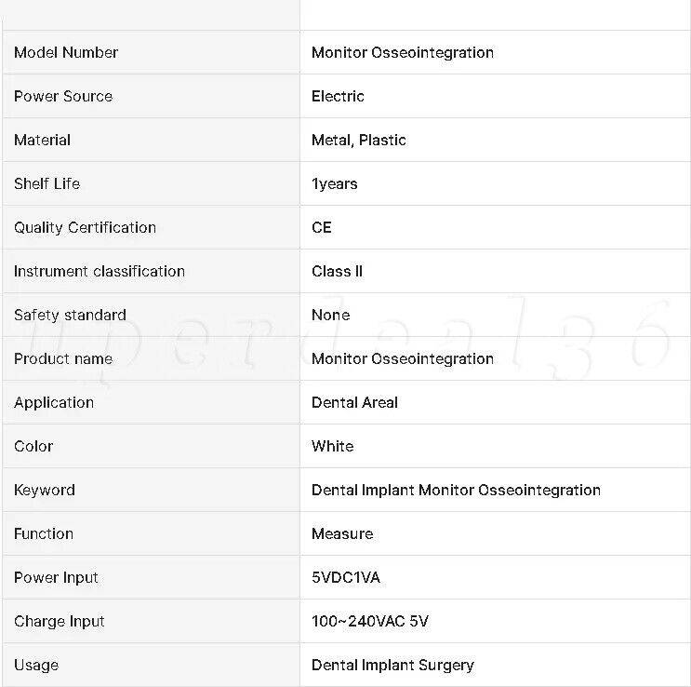Select the Instrument classification label
Viewport: 691px width, 687px height.
100,271
